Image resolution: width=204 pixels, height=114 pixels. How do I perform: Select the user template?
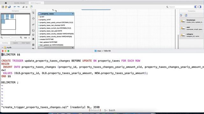click(191, 28)
